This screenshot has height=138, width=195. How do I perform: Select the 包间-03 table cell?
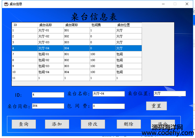pyautogui.click(x=51, y=66)
